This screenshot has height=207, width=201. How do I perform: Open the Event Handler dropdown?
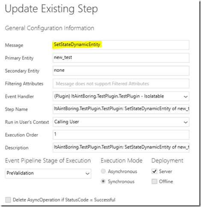click(x=121, y=96)
